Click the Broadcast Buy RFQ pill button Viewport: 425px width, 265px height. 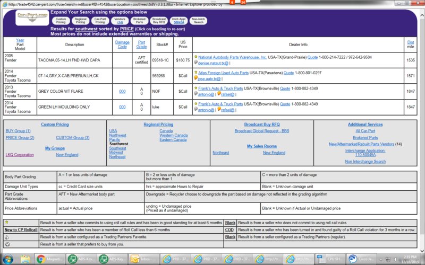coord(159,21)
